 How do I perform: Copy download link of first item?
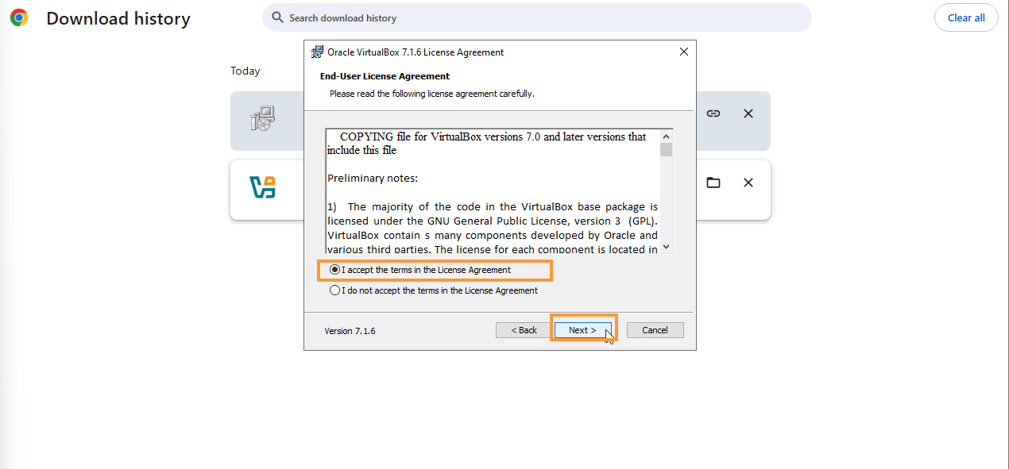[x=713, y=113]
